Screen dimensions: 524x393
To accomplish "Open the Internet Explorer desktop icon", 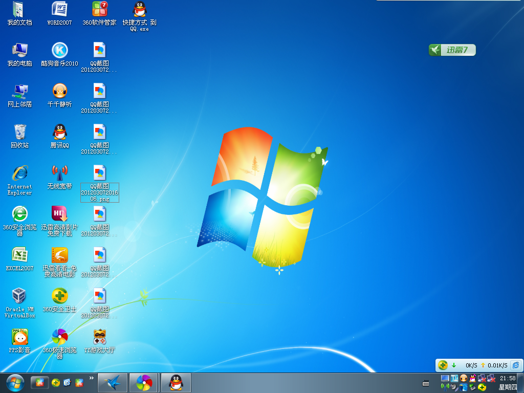I will [x=20, y=180].
